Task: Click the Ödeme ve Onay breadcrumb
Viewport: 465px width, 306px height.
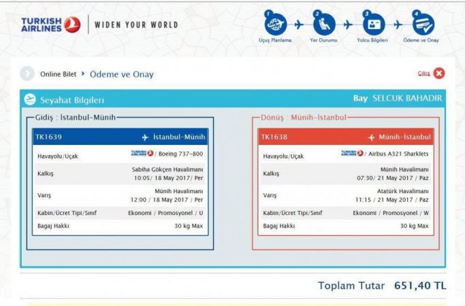Action: pyautogui.click(x=125, y=73)
